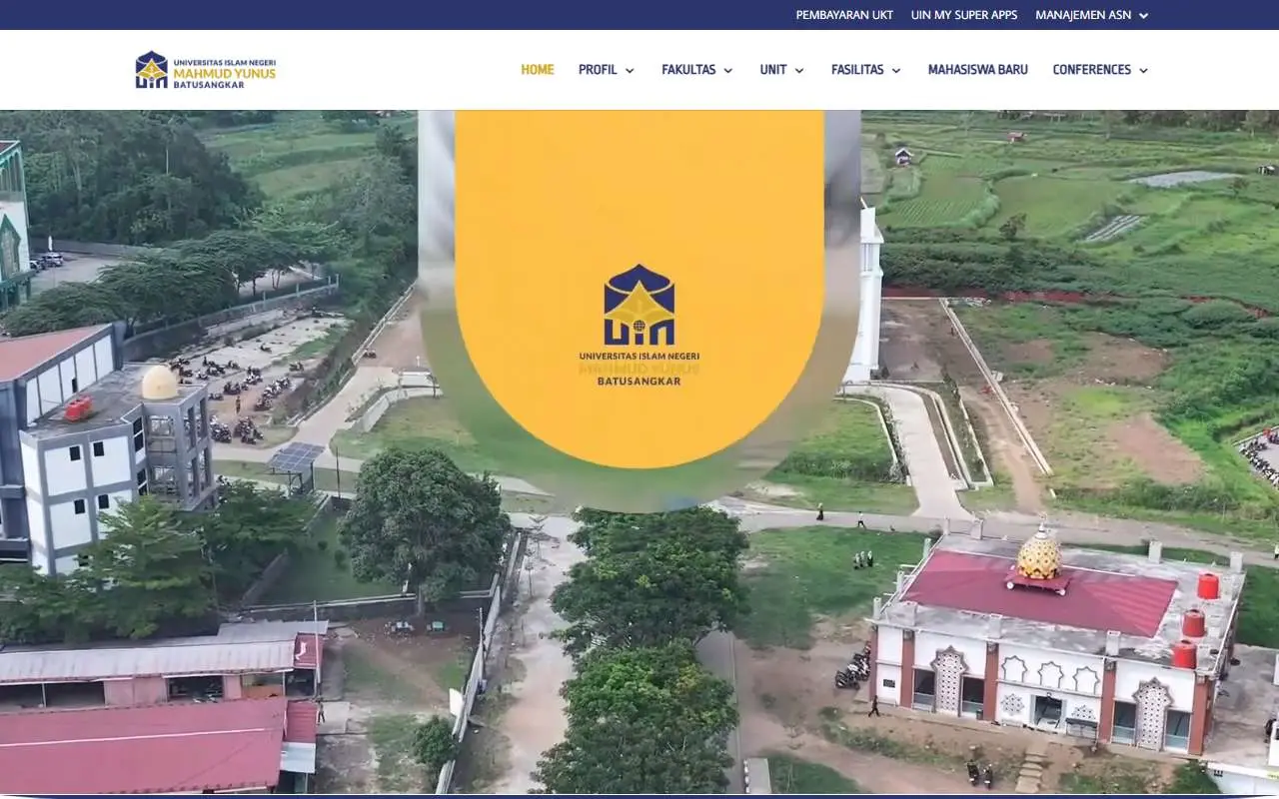The height and width of the screenshot is (799, 1279).
Task: Open the UIN MY SUPER APPS link
Action: (x=964, y=15)
